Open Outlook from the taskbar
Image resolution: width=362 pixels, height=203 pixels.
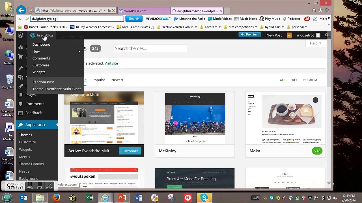(23, 198)
